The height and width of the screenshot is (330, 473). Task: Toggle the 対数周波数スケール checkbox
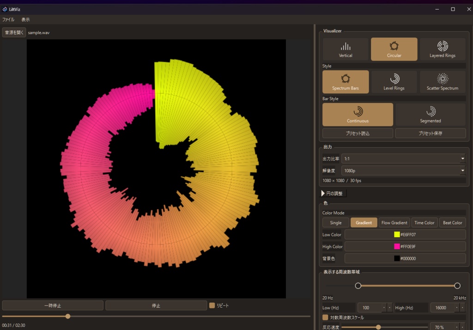(325, 318)
